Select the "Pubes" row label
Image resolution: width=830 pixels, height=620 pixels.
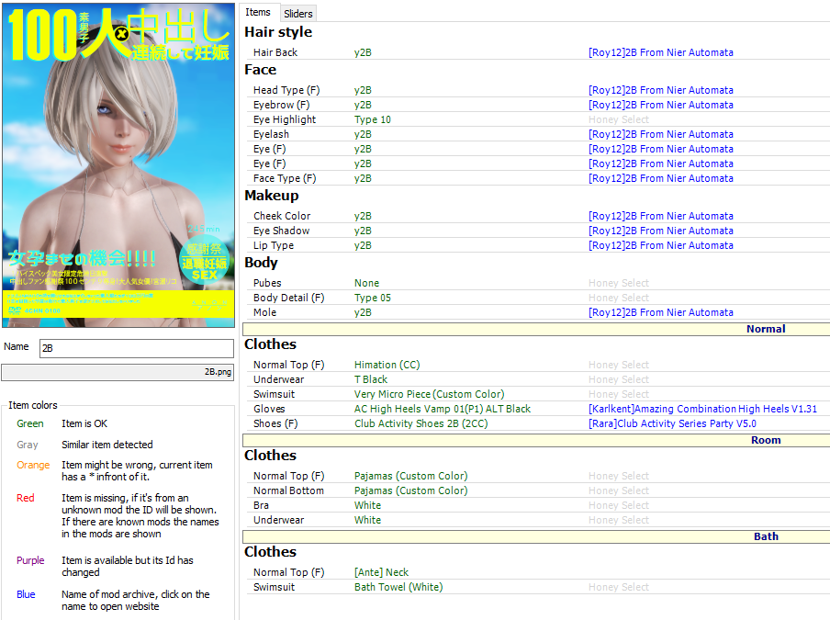point(267,283)
